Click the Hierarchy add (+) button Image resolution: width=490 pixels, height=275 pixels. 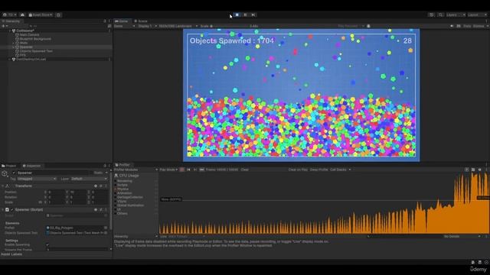(5, 26)
